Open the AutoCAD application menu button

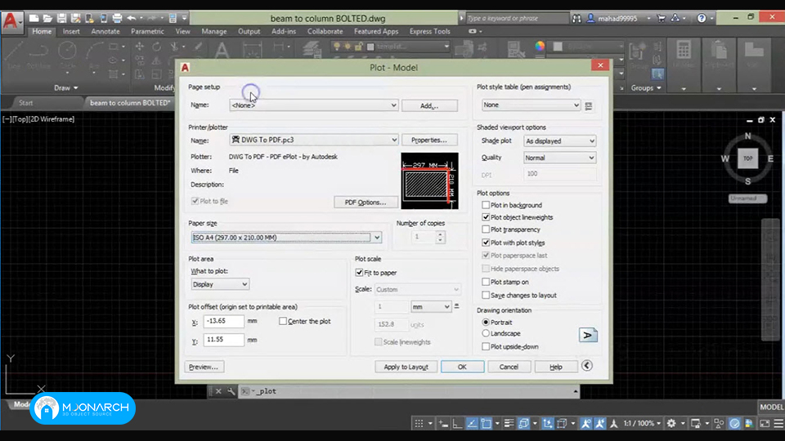point(11,22)
